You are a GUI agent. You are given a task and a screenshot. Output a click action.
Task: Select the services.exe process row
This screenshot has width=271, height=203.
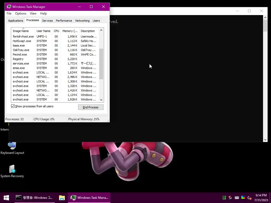point(55,63)
